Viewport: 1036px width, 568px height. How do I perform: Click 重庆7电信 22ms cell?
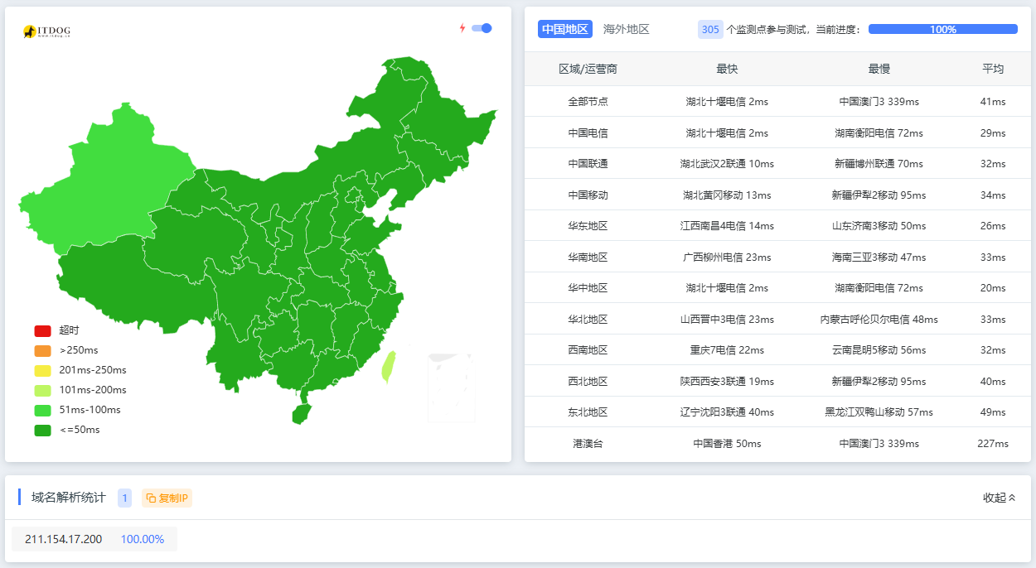727,349
